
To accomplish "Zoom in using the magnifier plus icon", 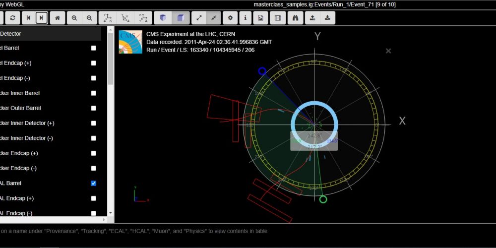I will [74, 18].
